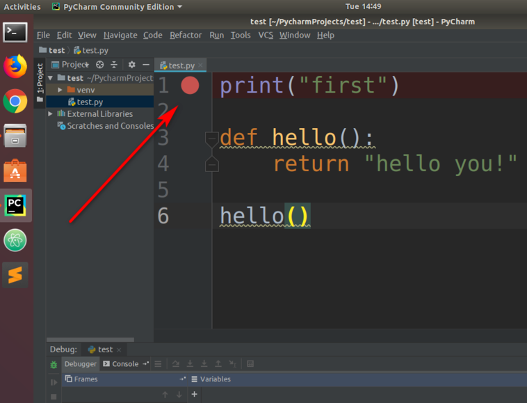Image resolution: width=527 pixels, height=403 pixels.
Task: Click Run to Cursor icon
Action: click(233, 363)
